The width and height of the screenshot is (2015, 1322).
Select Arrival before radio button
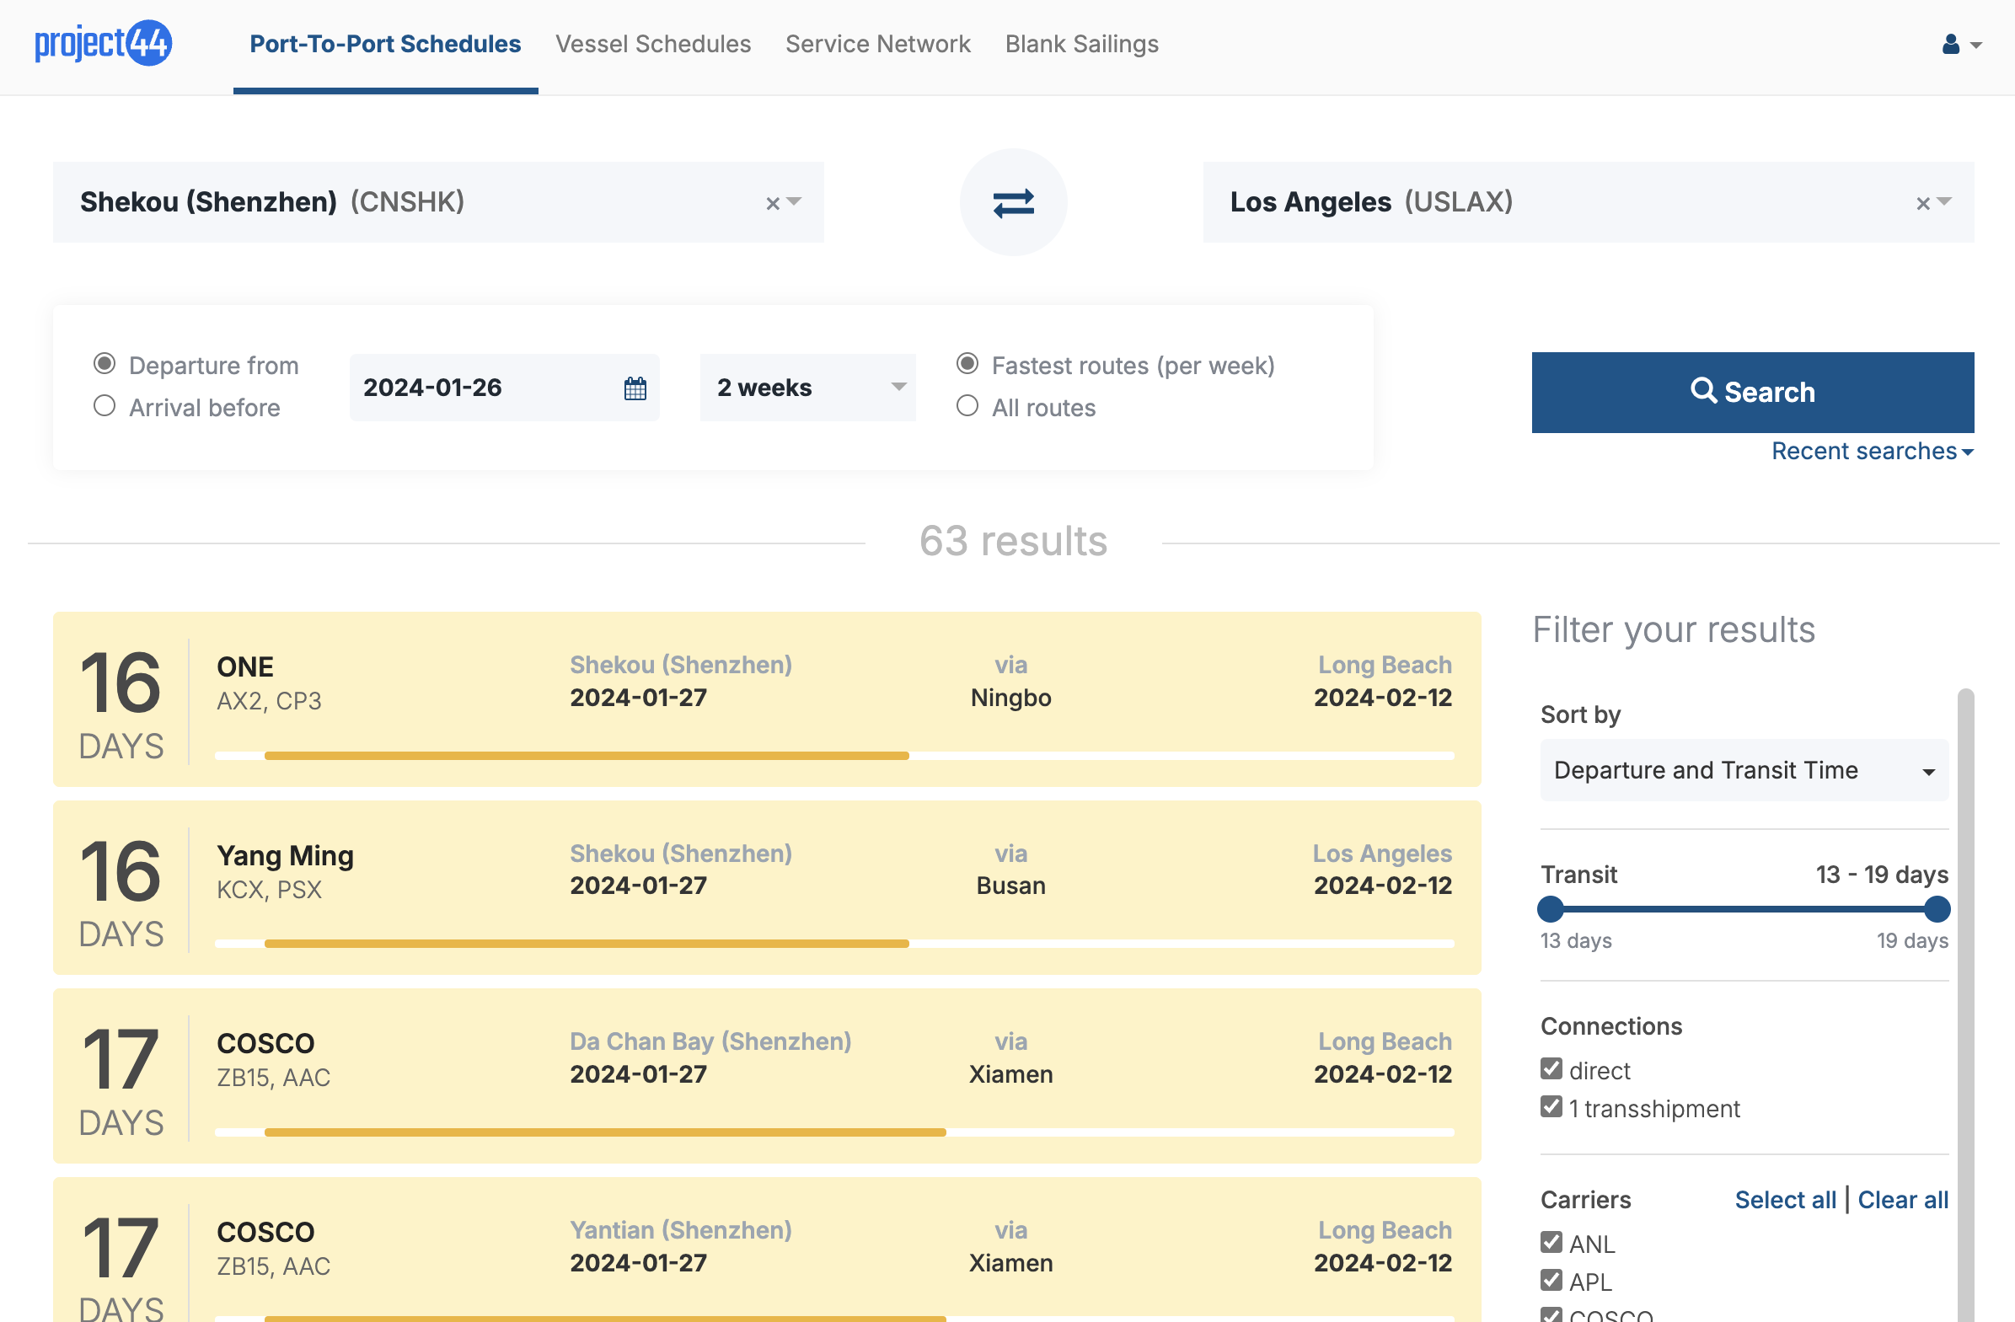click(105, 406)
